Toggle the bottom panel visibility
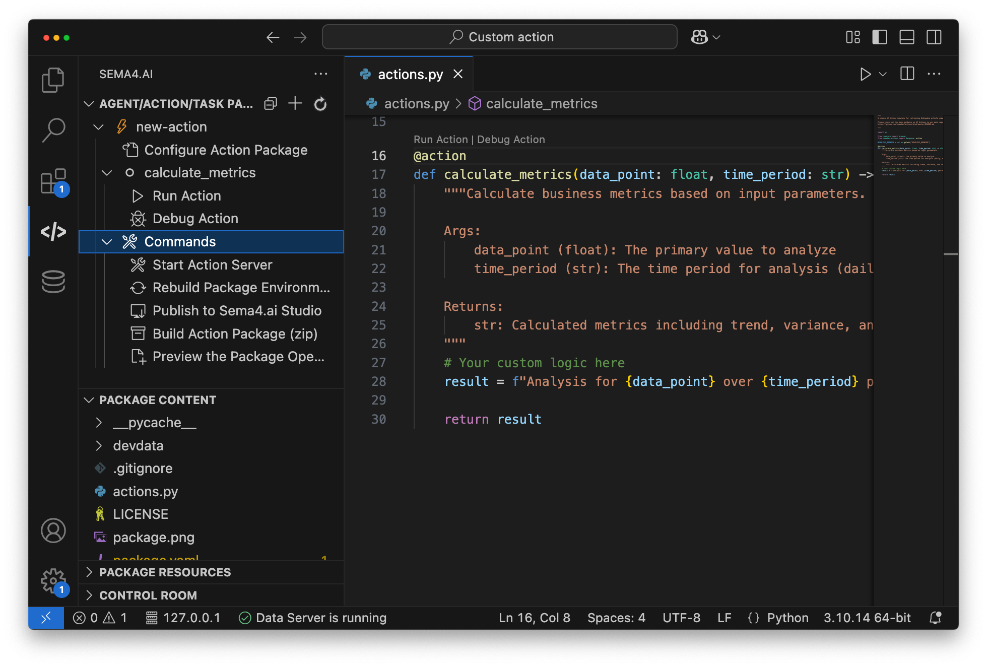Viewport: 987px width, 667px height. coord(907,37)
